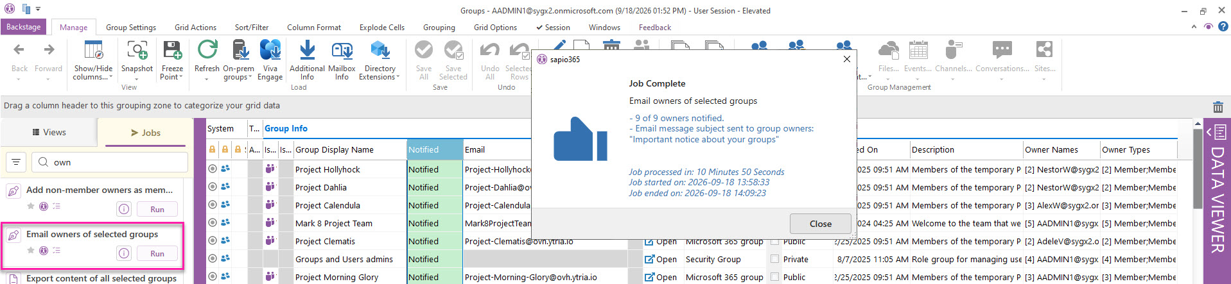Open info for Add non-member owners job
Screen dimensions: 1231x284
coord(124,209)
